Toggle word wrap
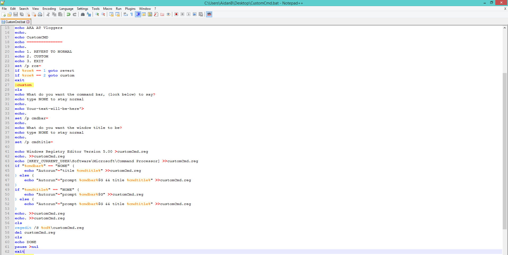This screenshot has height=255, width=508. (x=125, y=14)
